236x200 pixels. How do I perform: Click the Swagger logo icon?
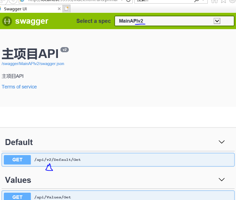click(x=7, y=21)
